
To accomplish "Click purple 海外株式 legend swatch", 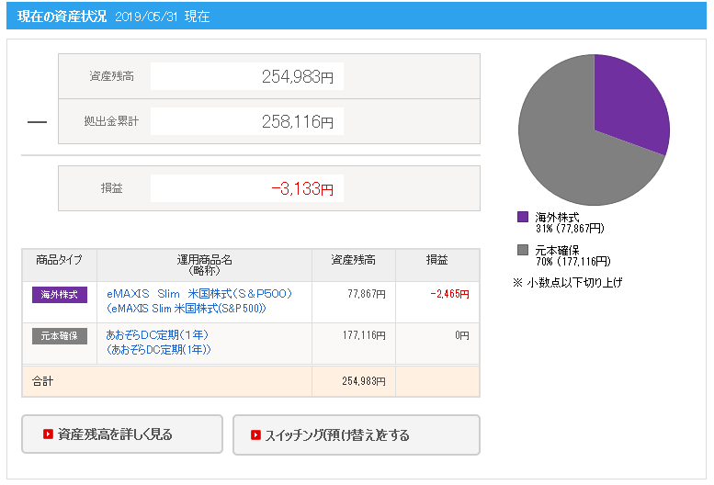I will 523,217.
